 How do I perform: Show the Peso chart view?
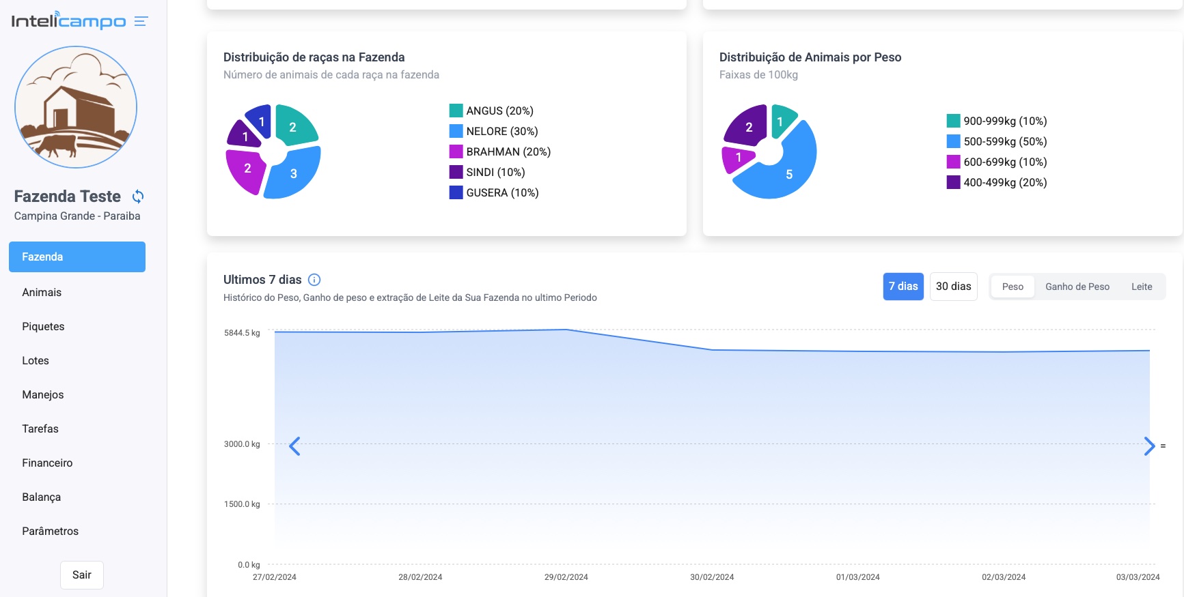[1013, 287]
